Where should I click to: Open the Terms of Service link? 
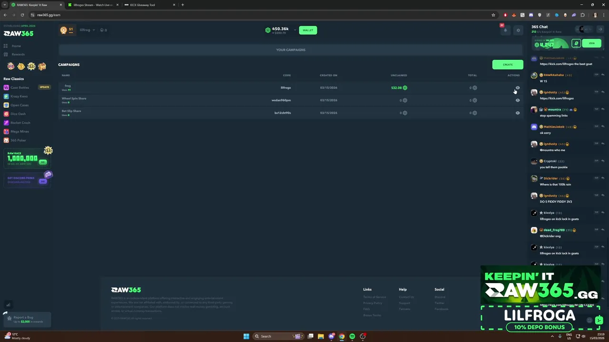374,297
